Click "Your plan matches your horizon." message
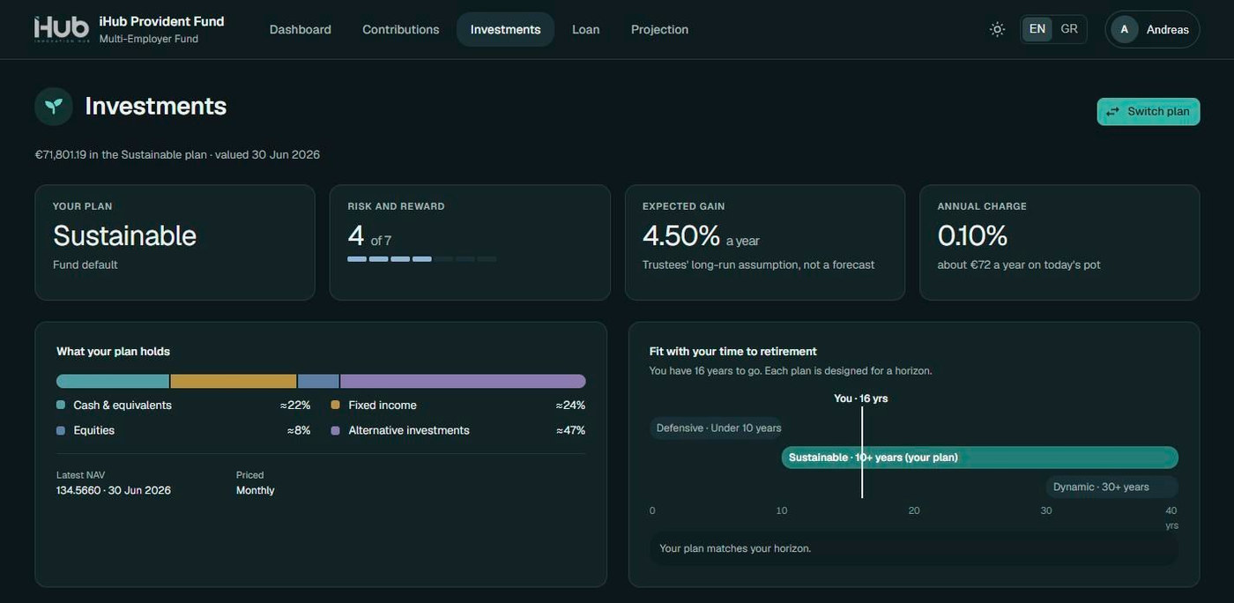Image resolution: width=1234 pixels, height=603 pixels. (x=735, y=548)
